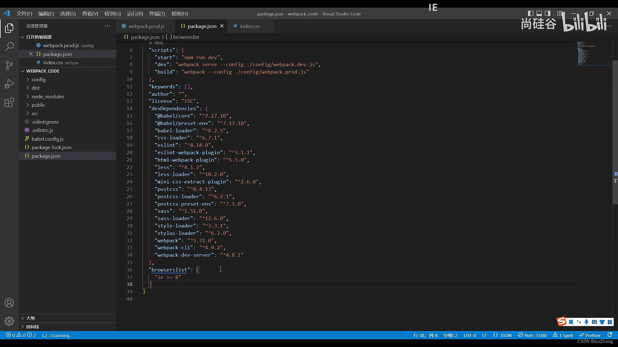The width and height of the screenshot is (618, 347).
Task: Open the 终端(T) menu
Action: (157, 13)
